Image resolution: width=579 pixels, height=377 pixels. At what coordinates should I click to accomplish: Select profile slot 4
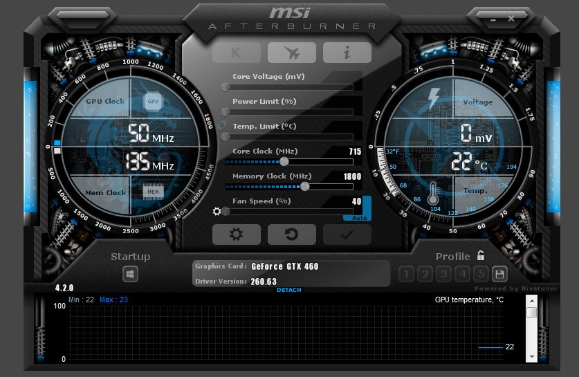point(463,274)
